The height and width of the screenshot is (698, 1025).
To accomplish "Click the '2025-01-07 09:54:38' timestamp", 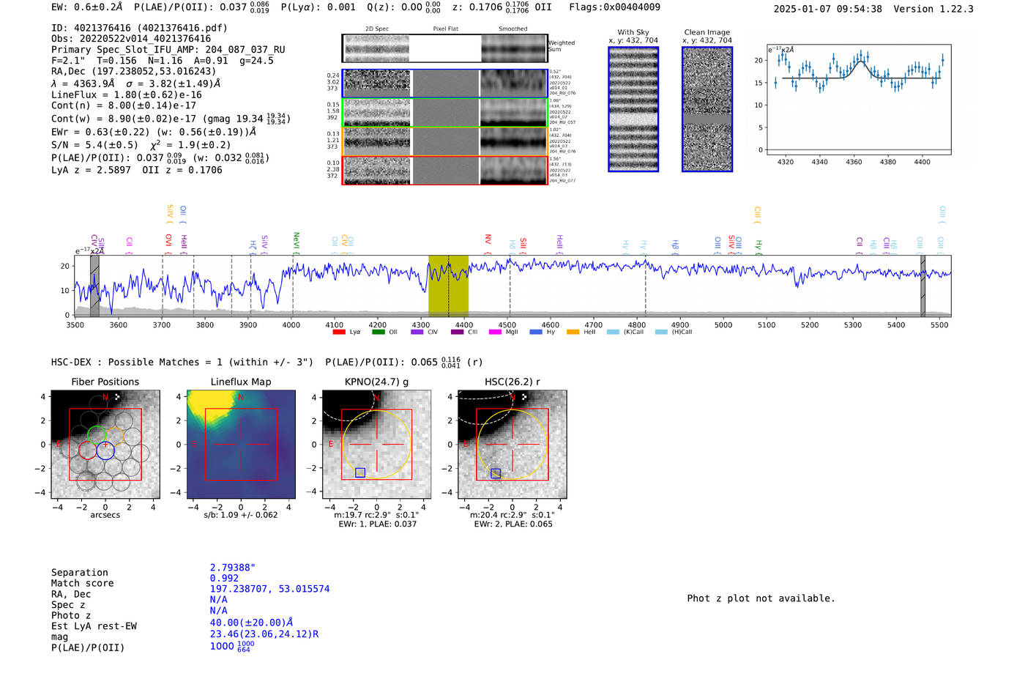I will click(x=827, y=9).
